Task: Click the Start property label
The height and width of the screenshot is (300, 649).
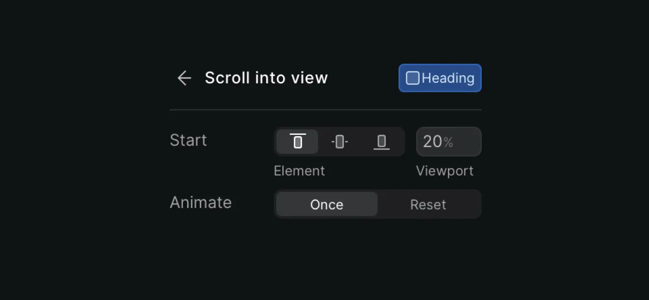Action: pyautogui.click(x=188, y=140)
